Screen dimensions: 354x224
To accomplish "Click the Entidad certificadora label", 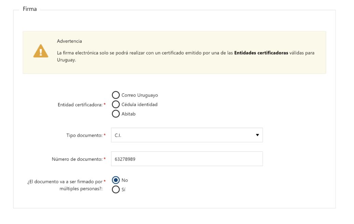I will [x=80, y=105].
